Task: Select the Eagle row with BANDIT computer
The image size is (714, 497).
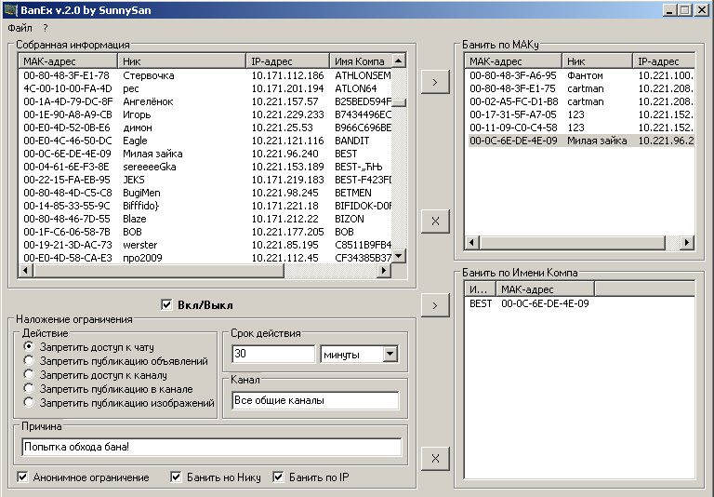Action: [205, 141]
